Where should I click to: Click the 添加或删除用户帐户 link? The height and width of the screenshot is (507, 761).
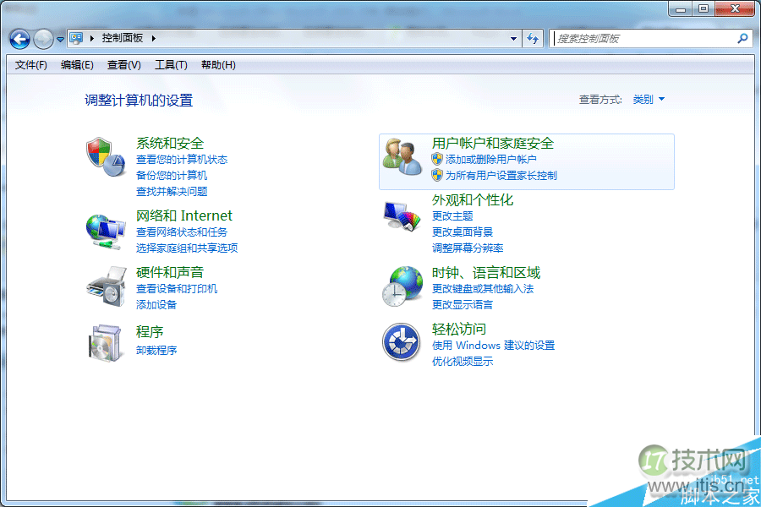point(490,160)
